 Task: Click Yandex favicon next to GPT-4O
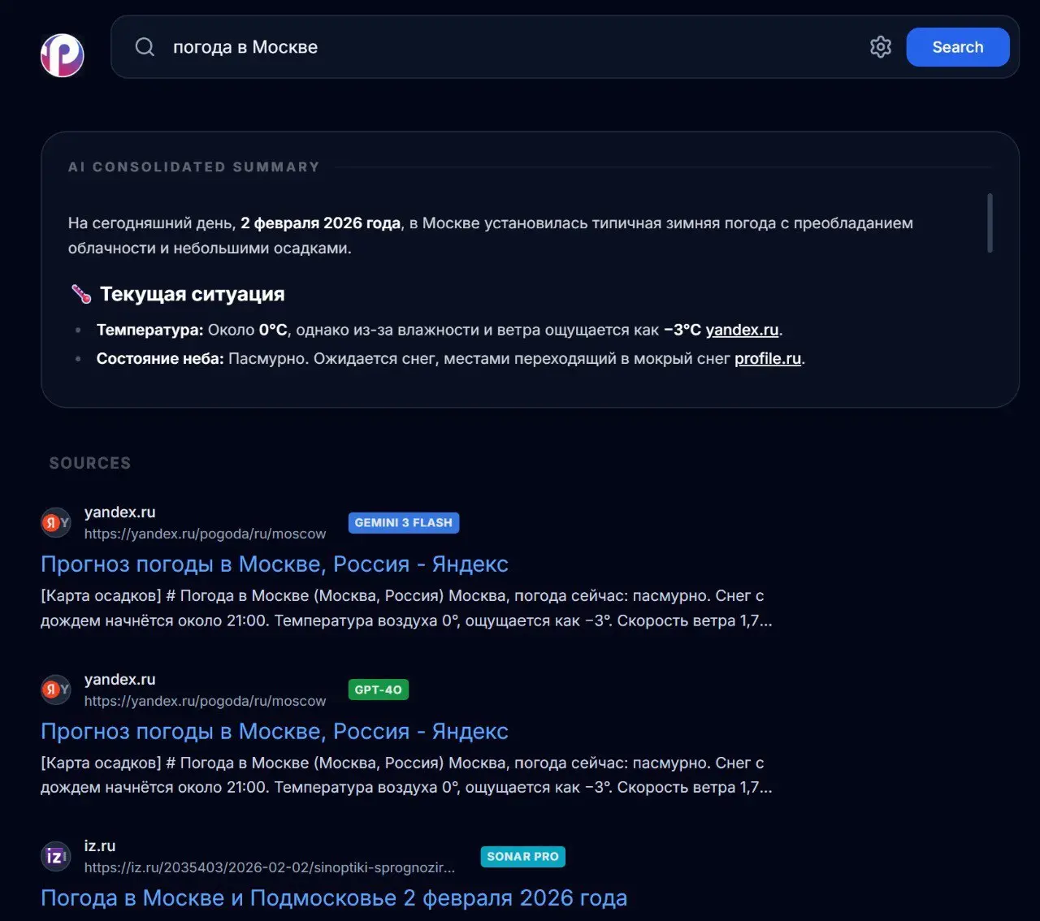coord(56,690)
